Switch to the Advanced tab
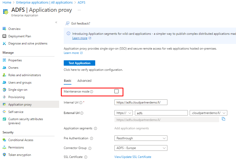The width and height of the screenshot is (236, 161). [84, 80]
